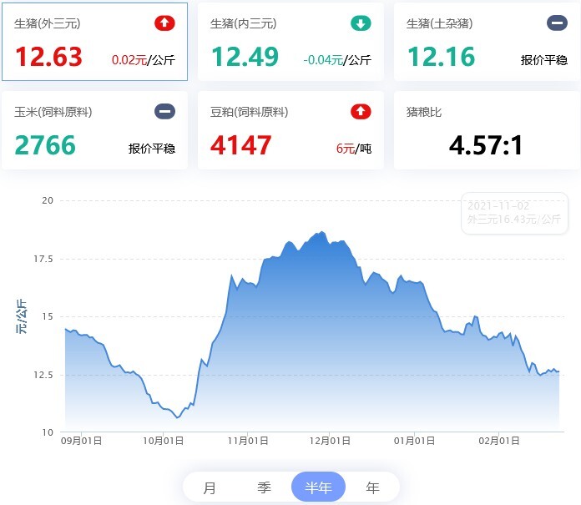Click the chart peak near 12月01日
This screenshot has width=581, height=505.
tap(321, 232)
